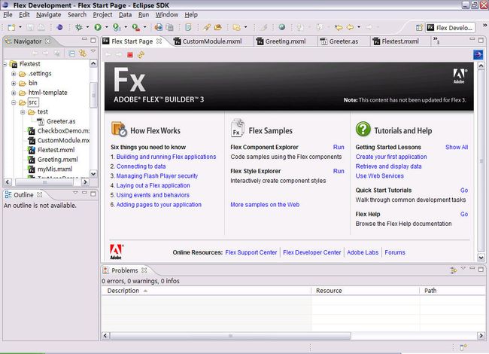Click the globe web browser icon
489x354 pixels.
click(x=282, y=27)
